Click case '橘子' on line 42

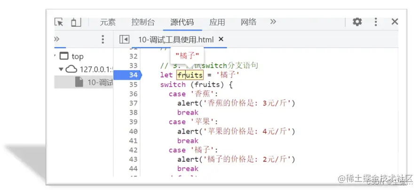(x=193, y=150)
